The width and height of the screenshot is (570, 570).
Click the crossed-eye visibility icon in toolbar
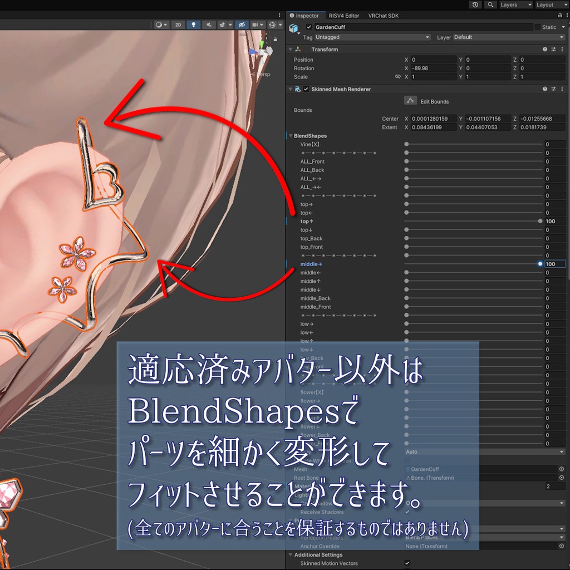242,24
